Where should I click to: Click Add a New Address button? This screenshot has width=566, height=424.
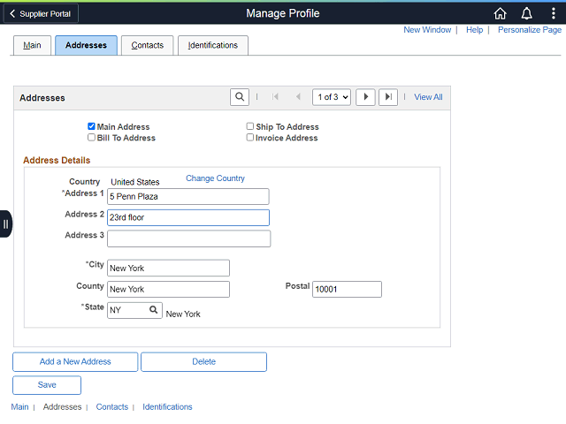75,361
